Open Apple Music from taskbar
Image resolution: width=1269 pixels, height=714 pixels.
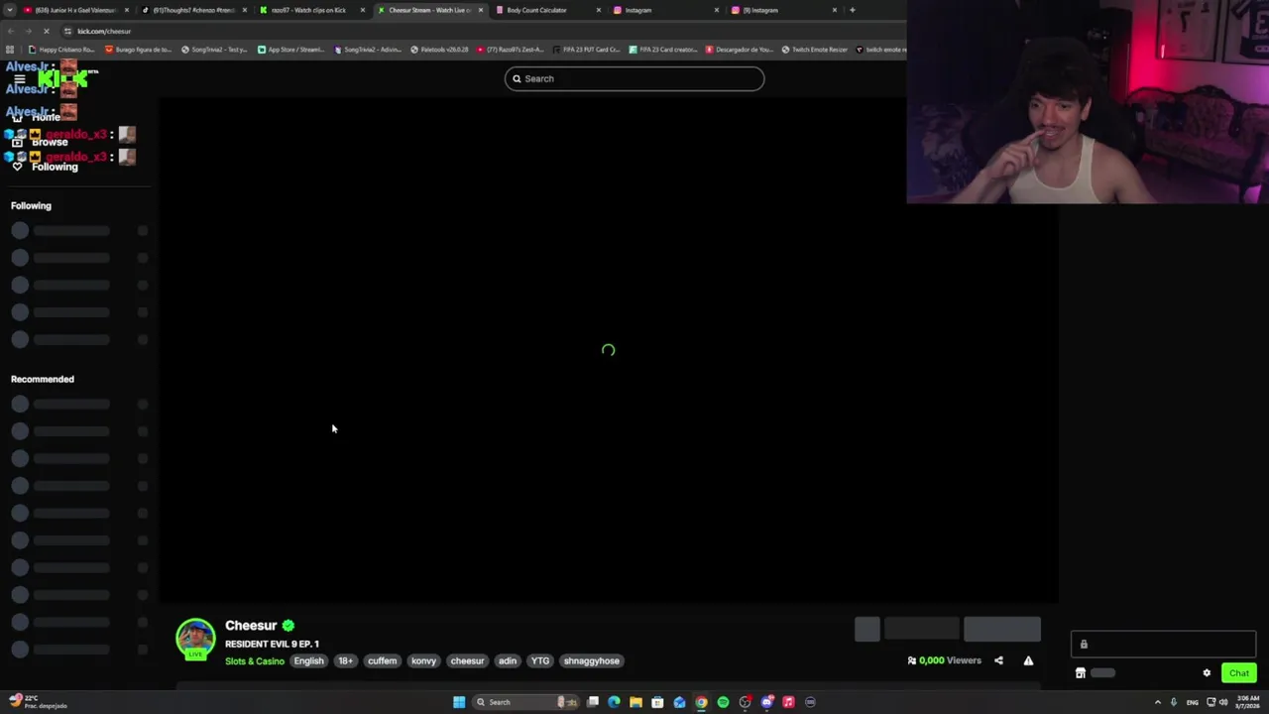(x=788, y=702)
